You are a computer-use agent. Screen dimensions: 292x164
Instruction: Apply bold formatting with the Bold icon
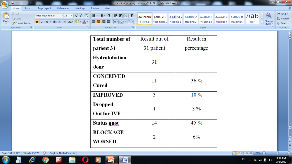pyautogui.click(x=37, y=22)
